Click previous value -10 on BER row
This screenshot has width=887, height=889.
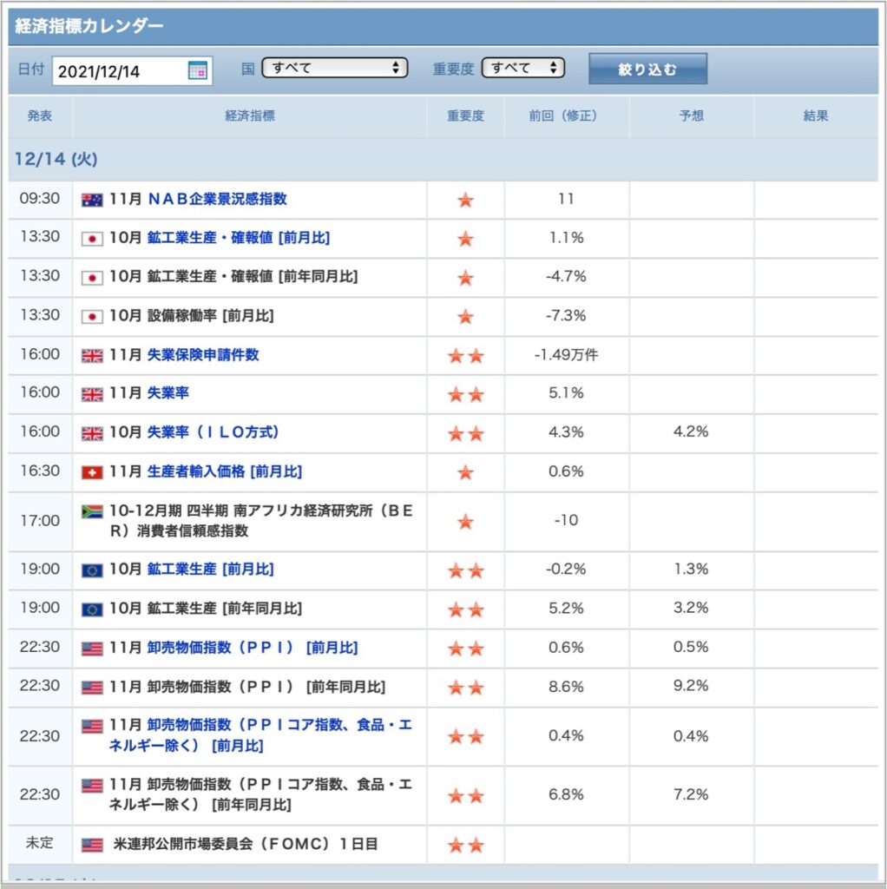point(566,521)
